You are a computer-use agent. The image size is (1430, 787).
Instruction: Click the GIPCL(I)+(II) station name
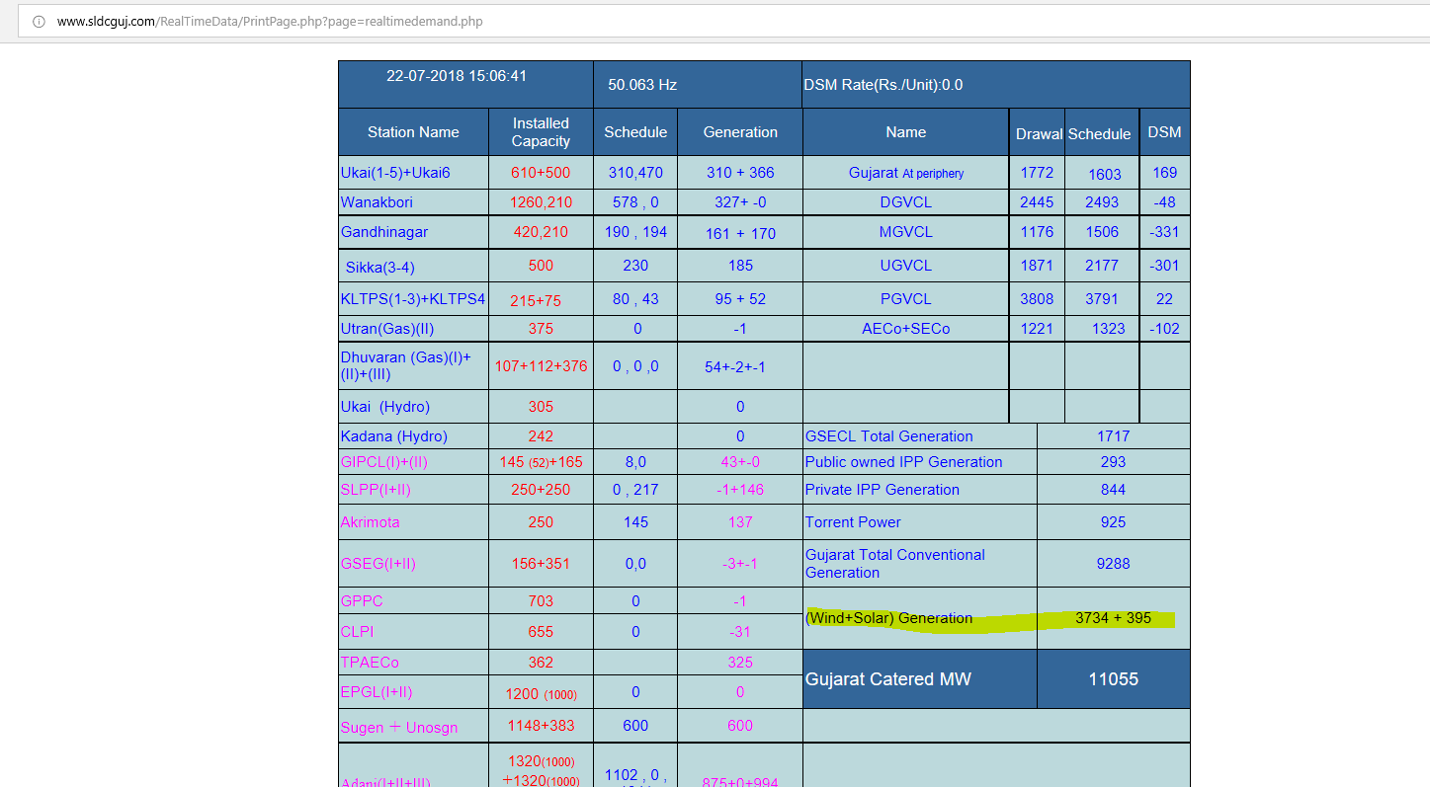pos(383,462)
